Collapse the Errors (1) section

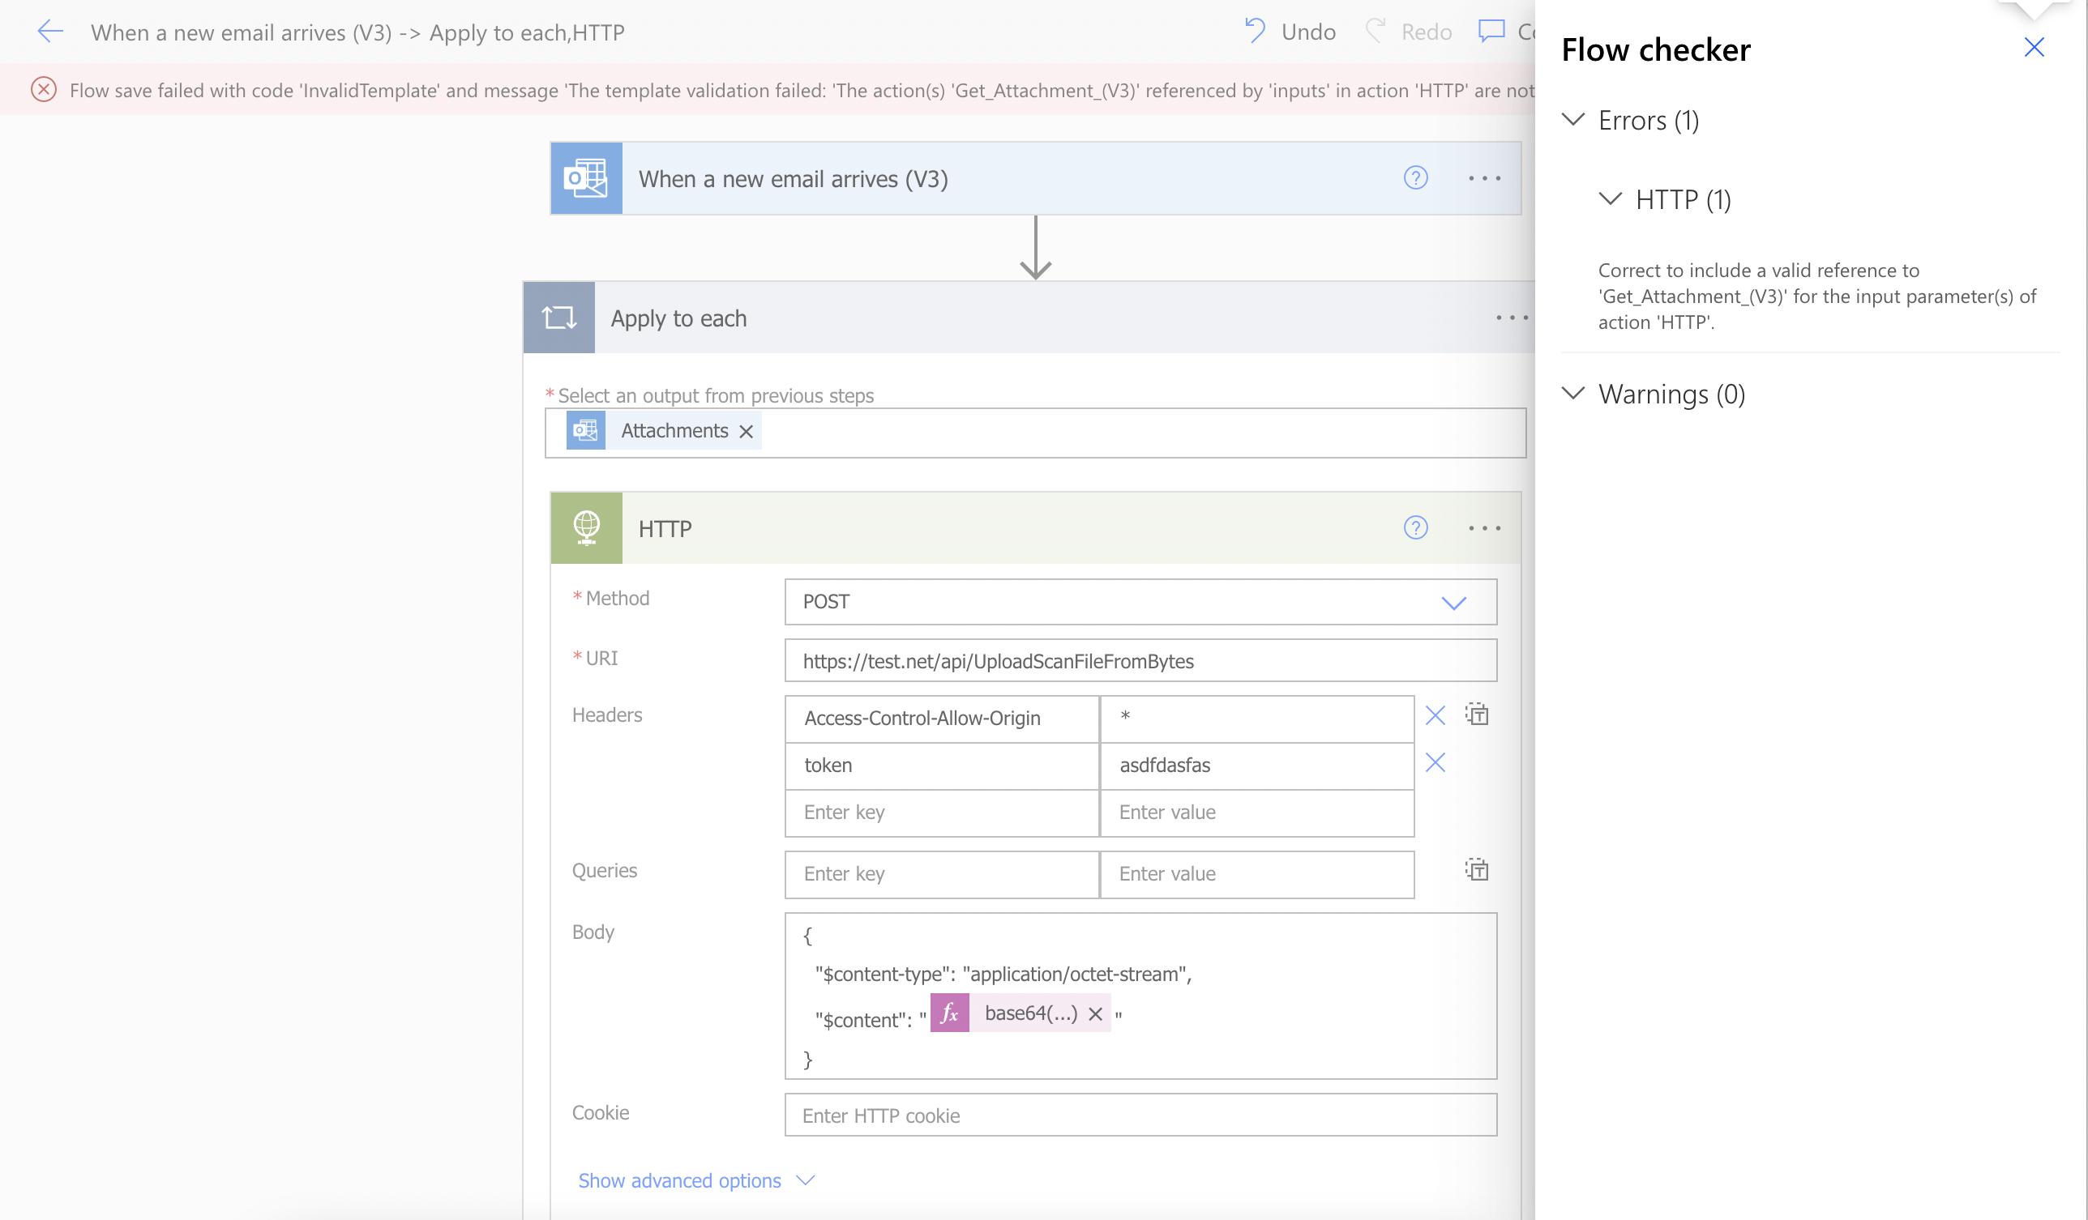click(1572, 120)
